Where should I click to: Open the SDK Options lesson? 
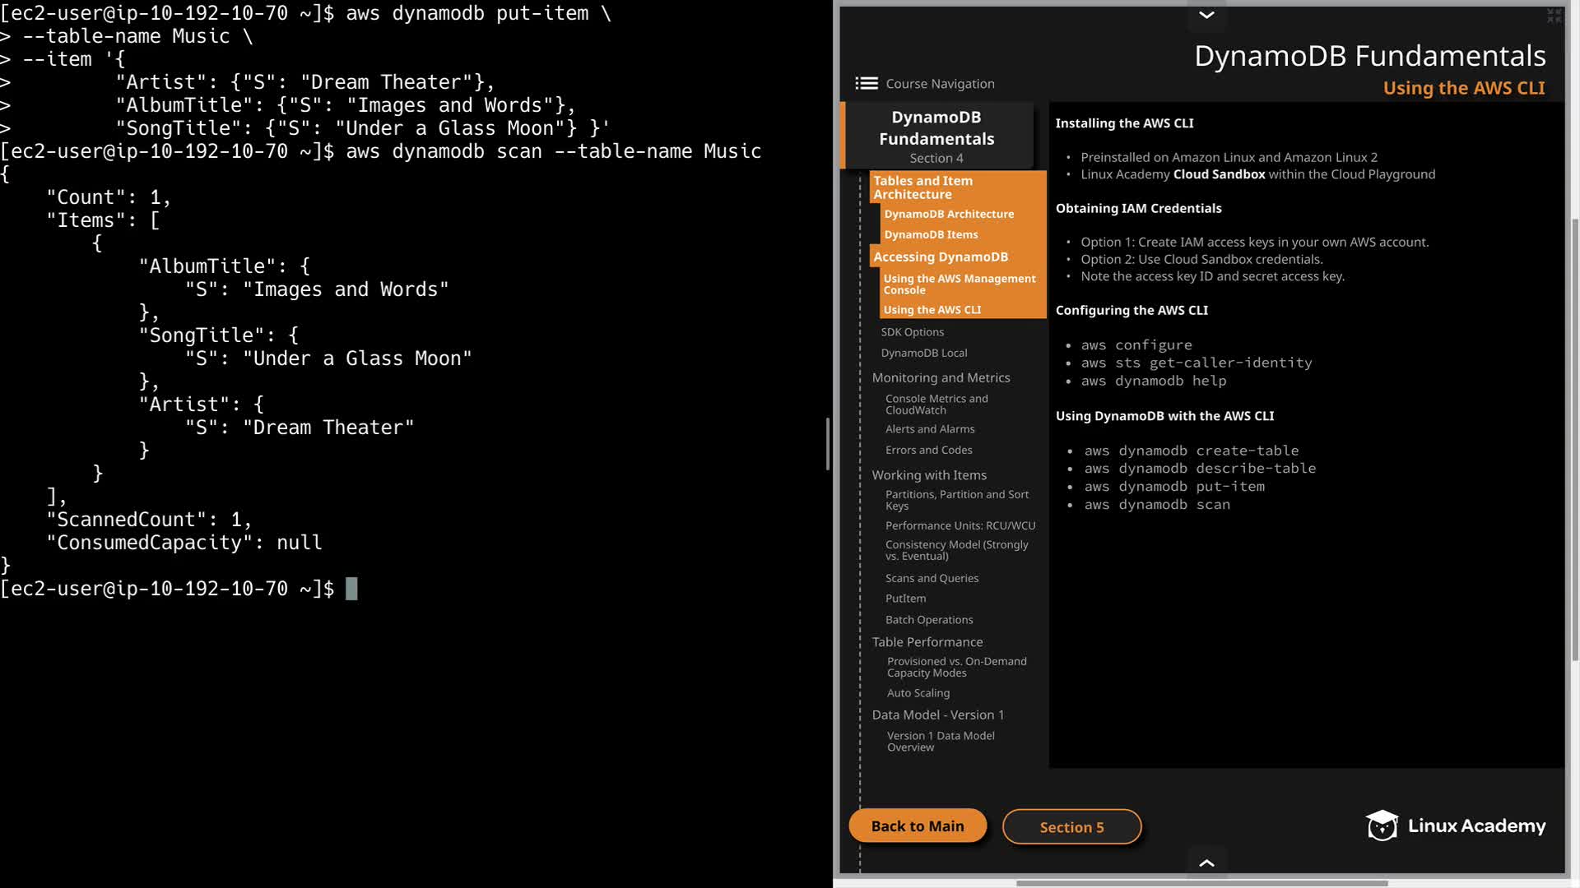tap(912, 332)
